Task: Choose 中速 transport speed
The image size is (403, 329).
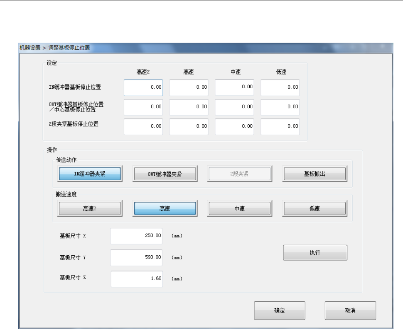Action: [240, 208]
